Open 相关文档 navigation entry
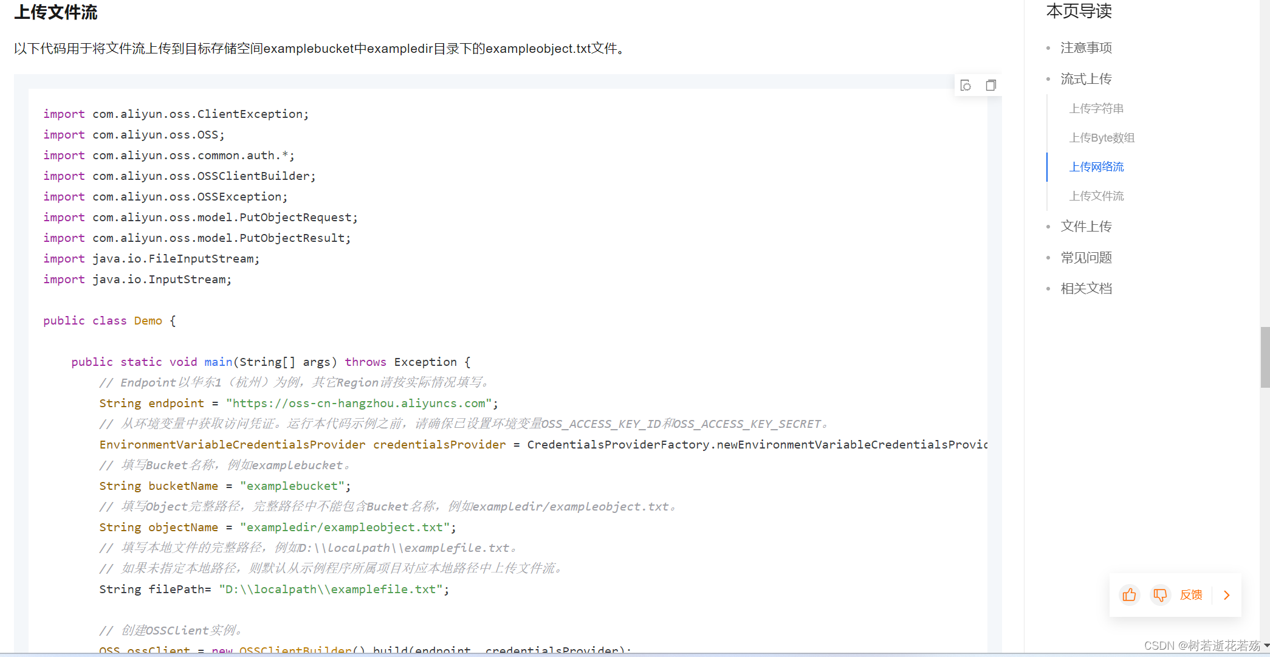Image resolution: width=1270 pixels, height=657 pixels. (x=1086, y=288)
